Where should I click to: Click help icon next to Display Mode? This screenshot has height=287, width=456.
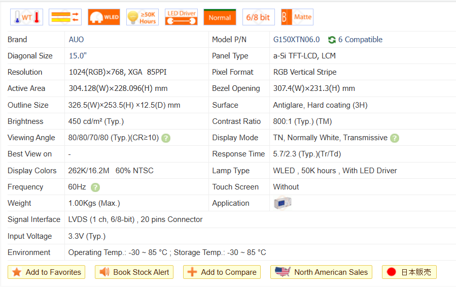[395, 138]
